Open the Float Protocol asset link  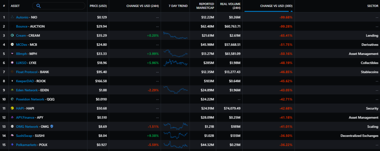click(27, 72)
